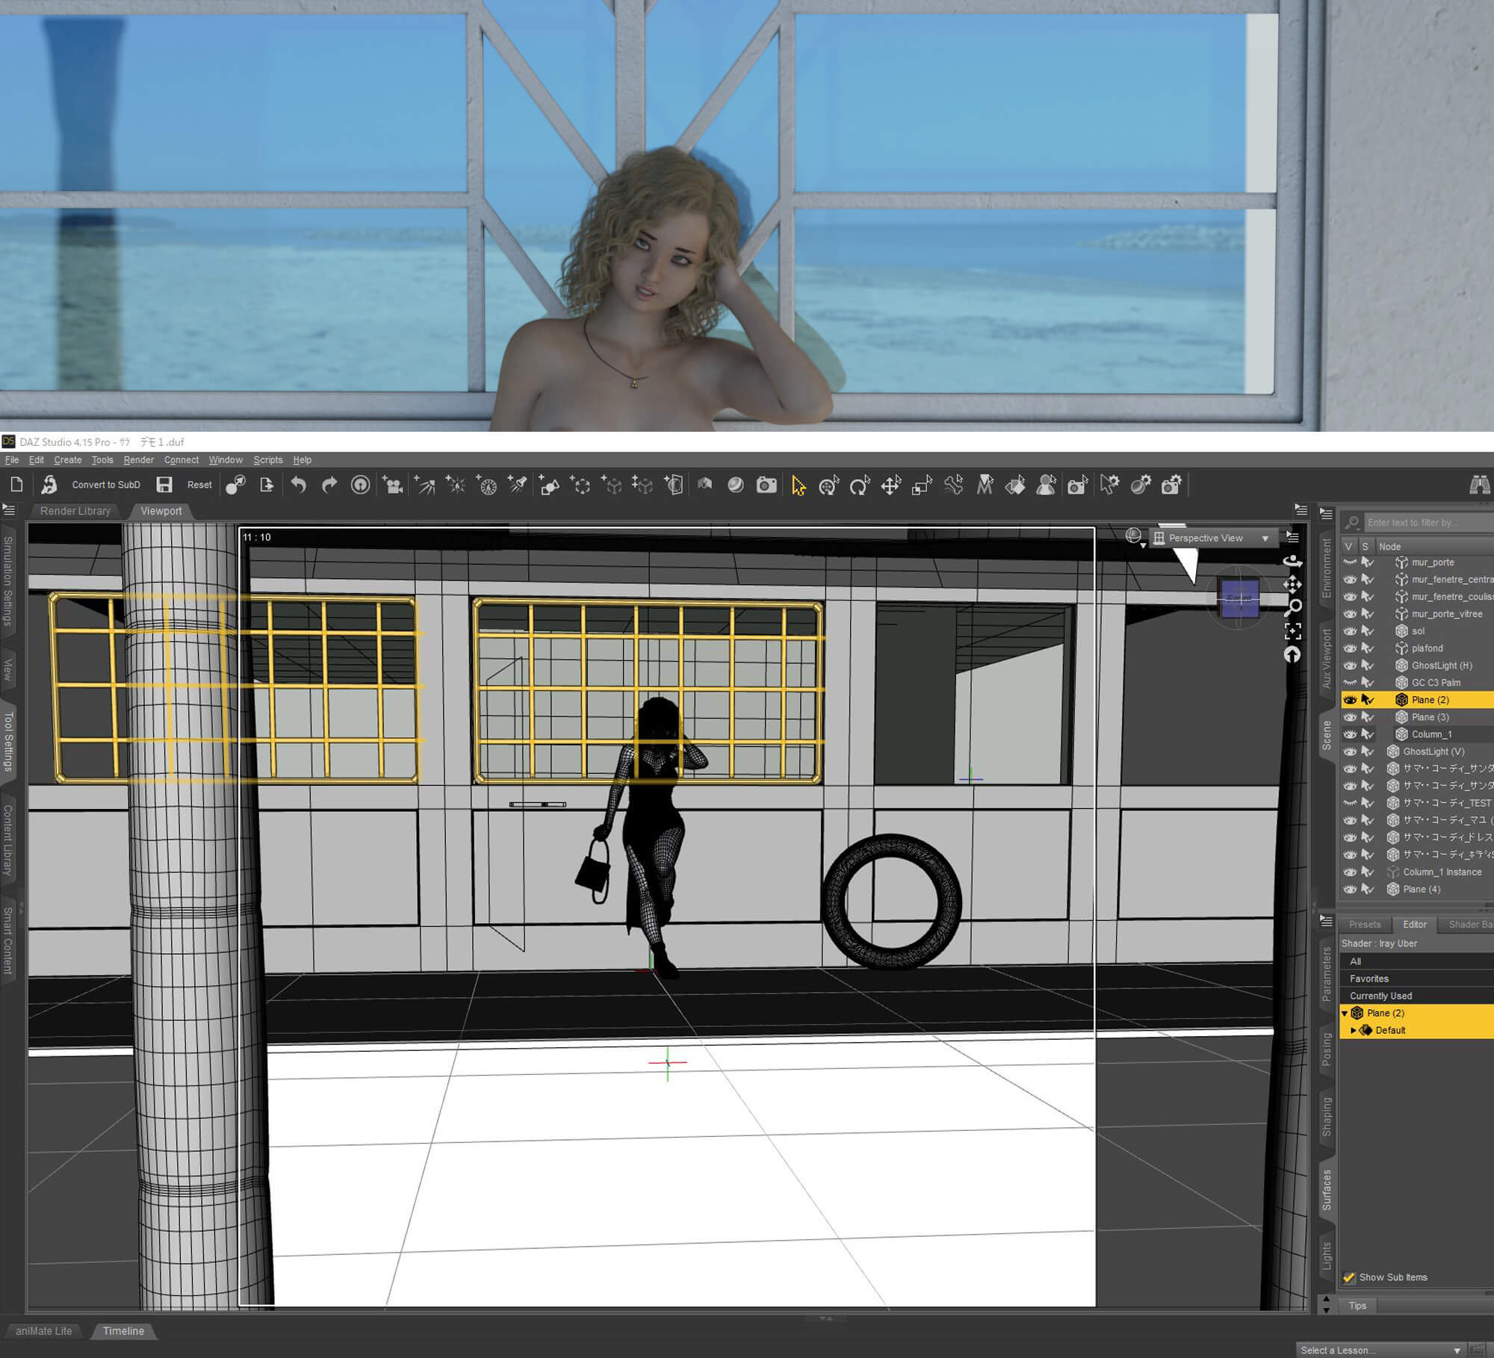Image resolution: width=1494 pixels, height=1358 pixels.
Task: Open the Select a Lesson dropdown
Action: [1380, 1350]
